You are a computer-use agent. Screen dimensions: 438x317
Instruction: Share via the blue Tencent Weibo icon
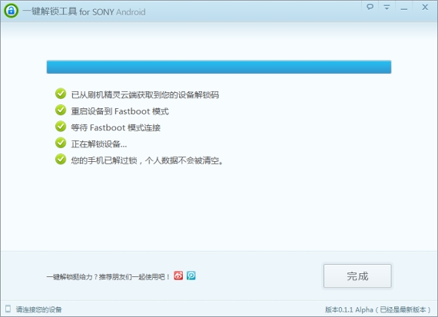pyautogui.click(x=191, y=276)
